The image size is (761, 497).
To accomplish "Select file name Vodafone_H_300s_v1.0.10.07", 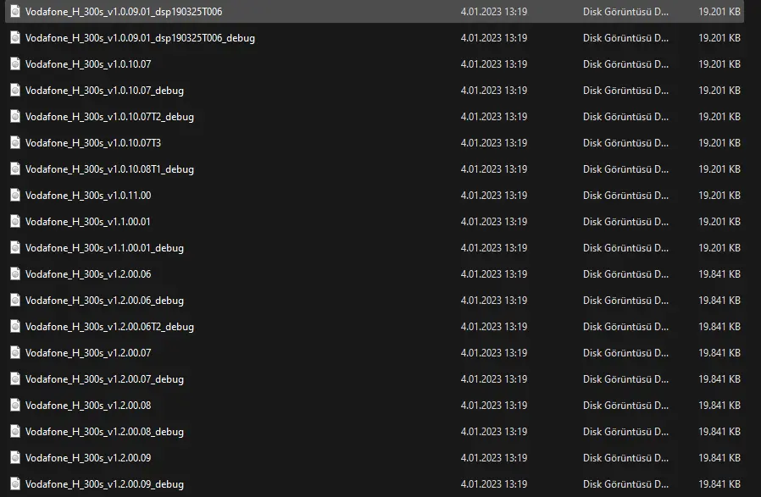I will tap(88, 64).
